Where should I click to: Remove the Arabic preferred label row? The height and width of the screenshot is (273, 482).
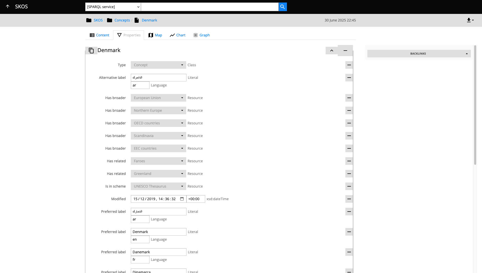[x=349, y=212]
